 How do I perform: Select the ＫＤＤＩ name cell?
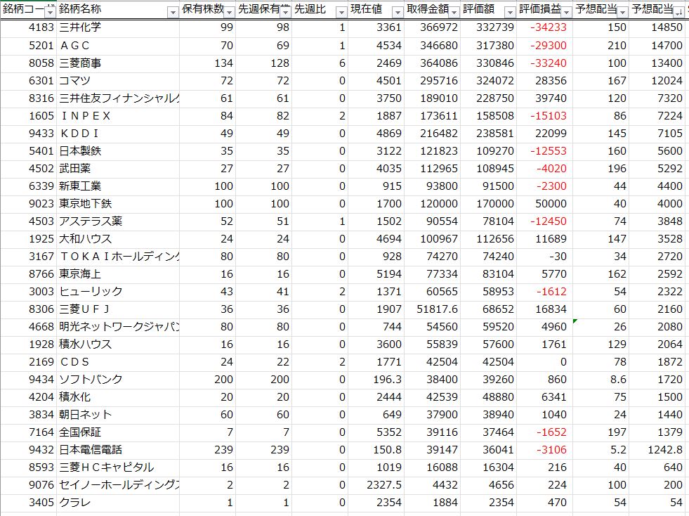118,134
